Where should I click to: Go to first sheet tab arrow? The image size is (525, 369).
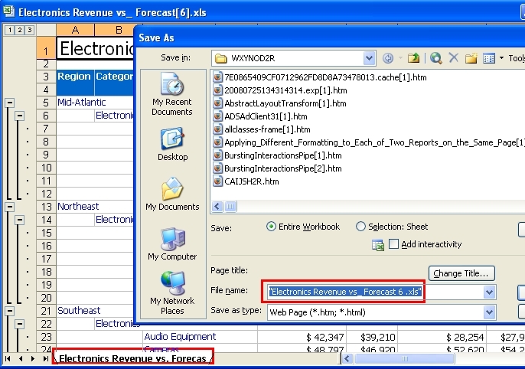point(8,358)
